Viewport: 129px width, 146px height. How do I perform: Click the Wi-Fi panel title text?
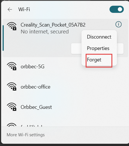coord(24,9)
